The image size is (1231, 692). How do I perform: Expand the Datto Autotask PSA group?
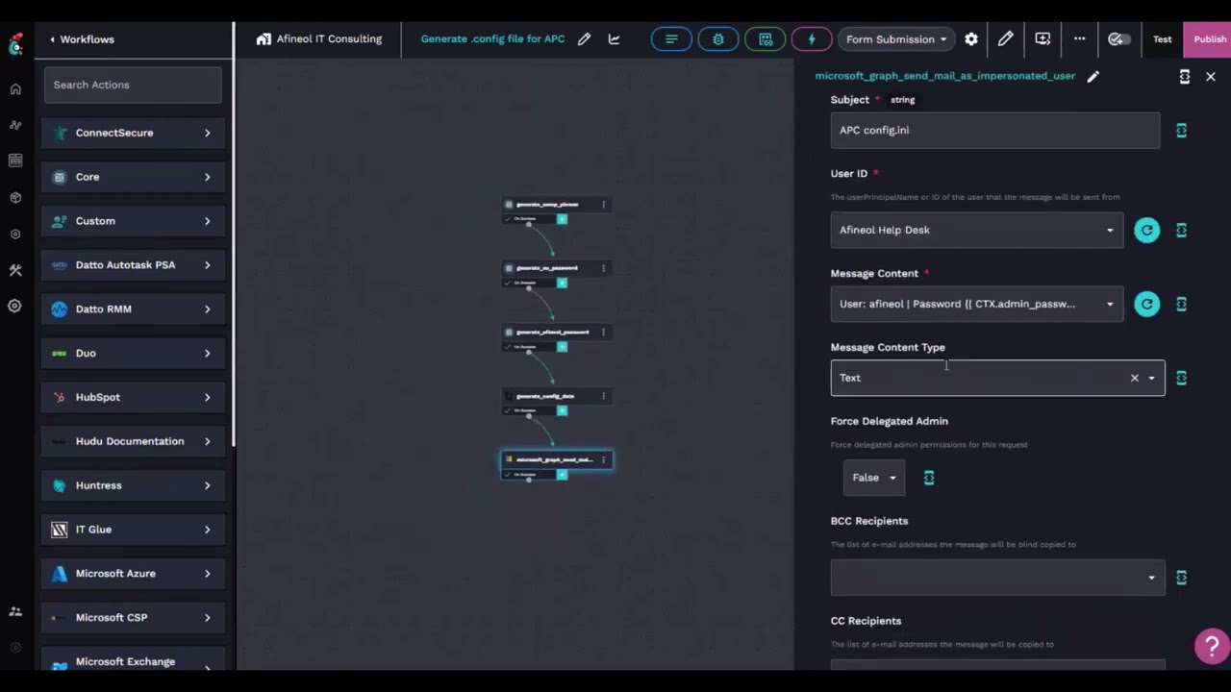click(133, 265)
